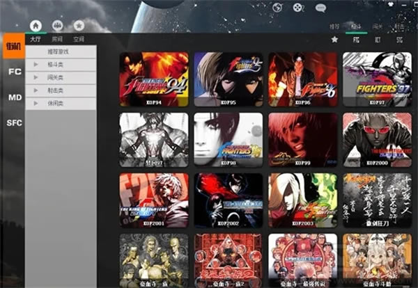This screenshot has height=288, width=418.
Task: Open the globe browser icon
Action: [x=277, y=8]
